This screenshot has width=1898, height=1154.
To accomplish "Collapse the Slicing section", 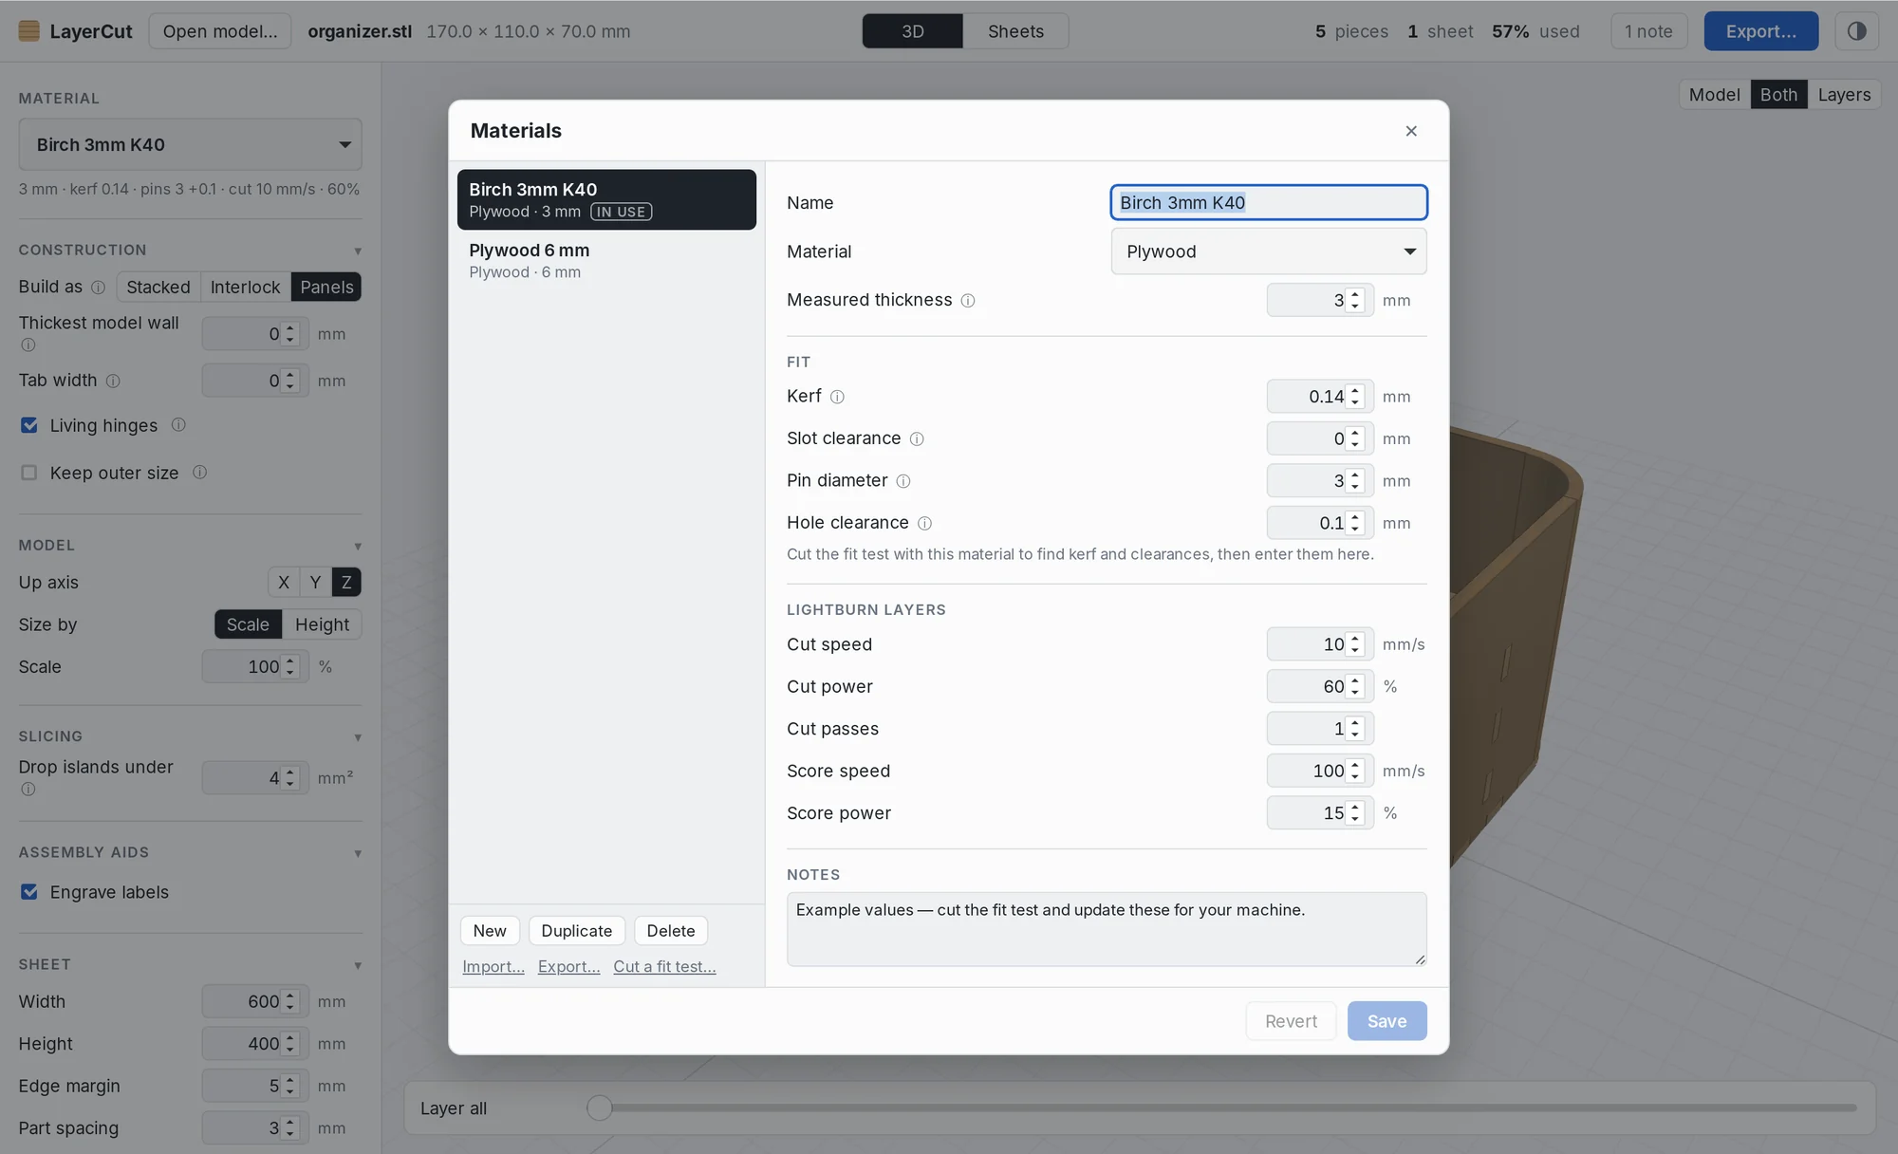I will 358,737.
